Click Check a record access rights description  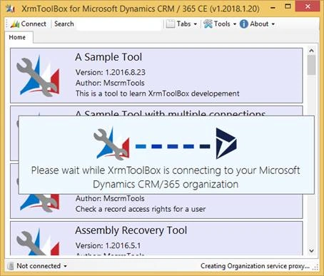[x=141, y=209]
